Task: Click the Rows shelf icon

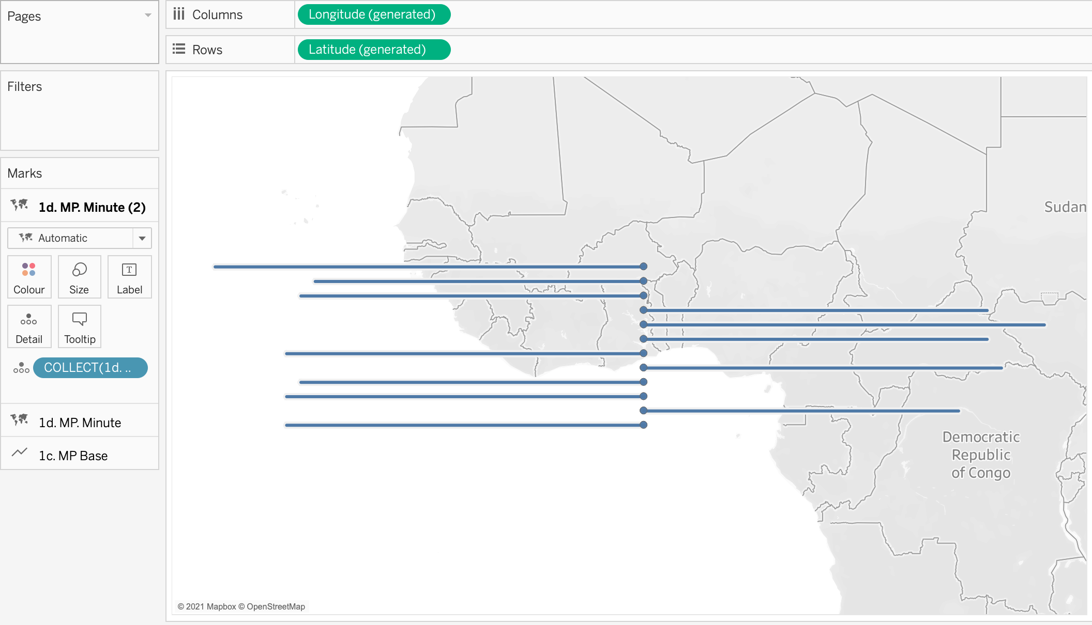Action: point(179,49)
